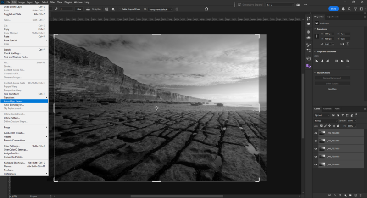The image size is (367, 198).
Task: Open the notifications bell
Action: 343,9
